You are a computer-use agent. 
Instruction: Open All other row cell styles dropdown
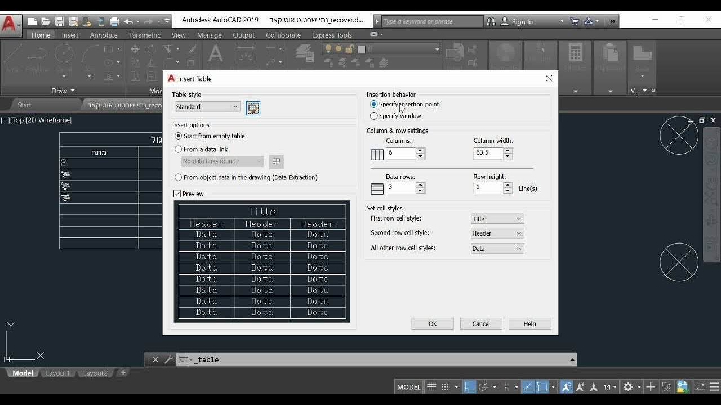(497, 249)
